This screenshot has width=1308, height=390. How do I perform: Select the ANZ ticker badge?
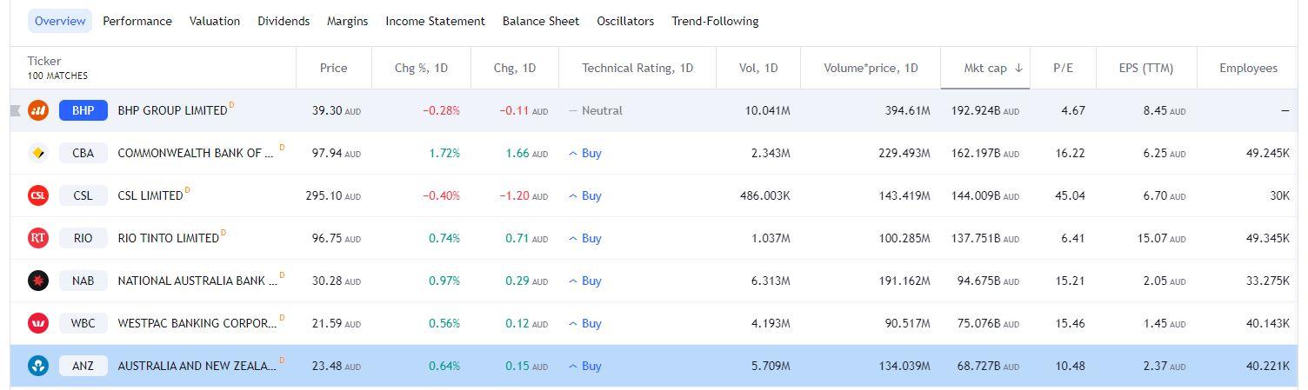pos(83,366)
